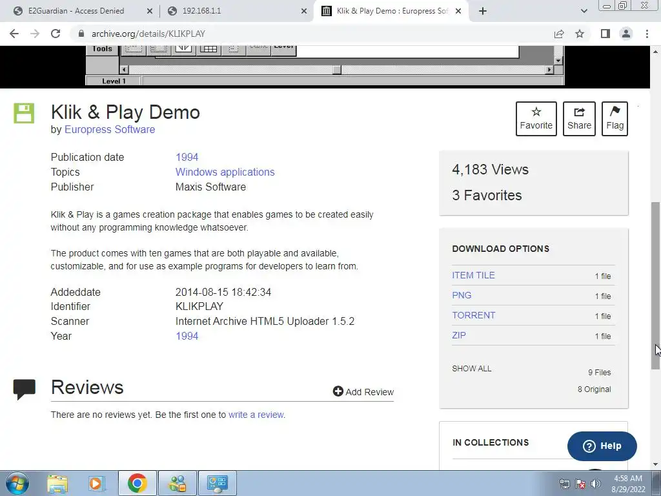Click the address bar URL

(148, 34)
